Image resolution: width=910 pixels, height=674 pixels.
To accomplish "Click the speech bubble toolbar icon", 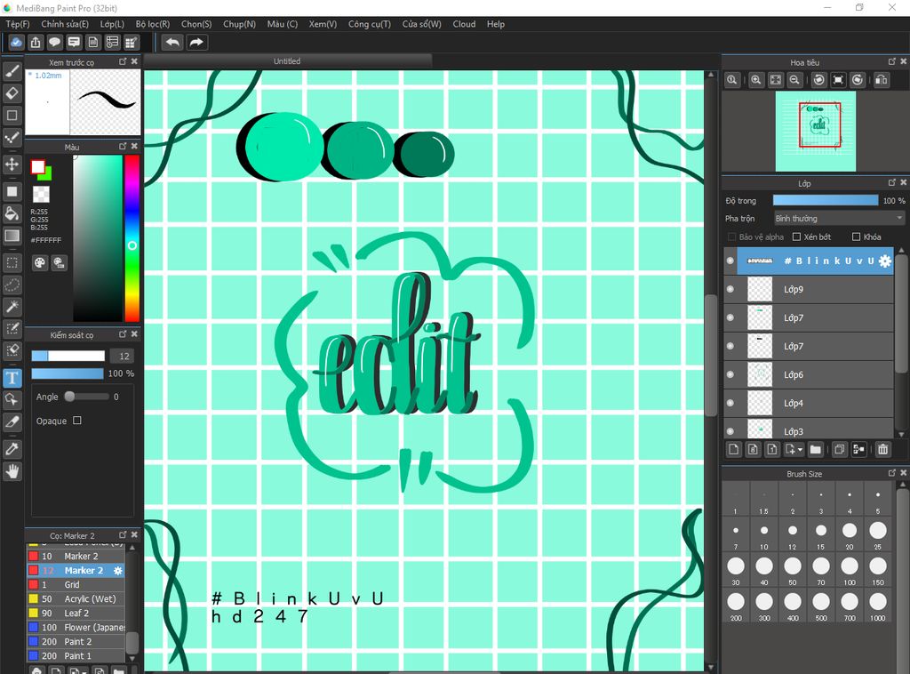I will point(54,43).
